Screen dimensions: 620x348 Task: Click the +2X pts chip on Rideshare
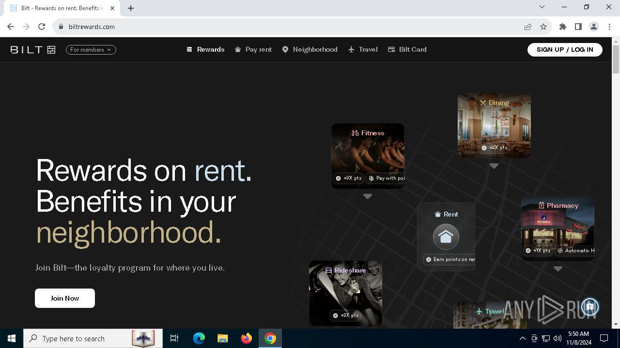[346, 316]
